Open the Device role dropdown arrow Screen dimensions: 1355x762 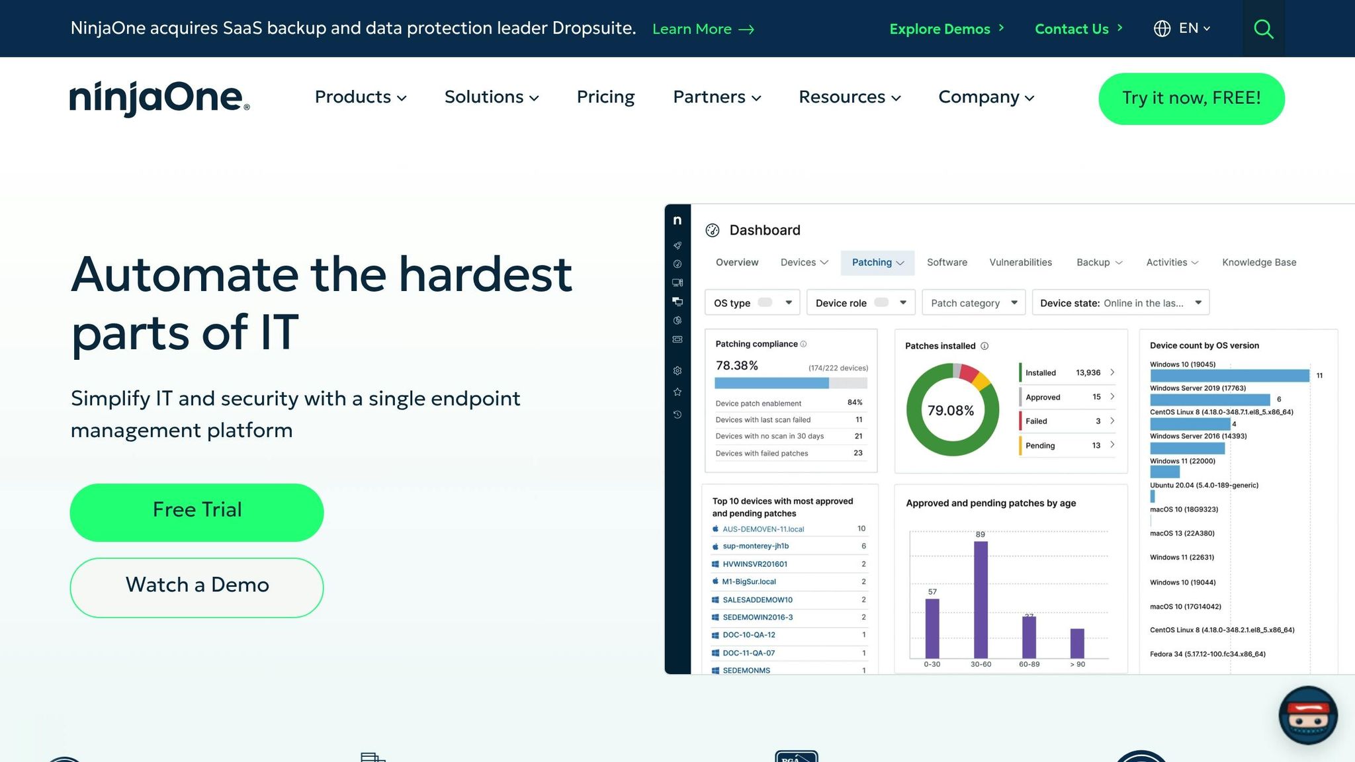(903, 302)
